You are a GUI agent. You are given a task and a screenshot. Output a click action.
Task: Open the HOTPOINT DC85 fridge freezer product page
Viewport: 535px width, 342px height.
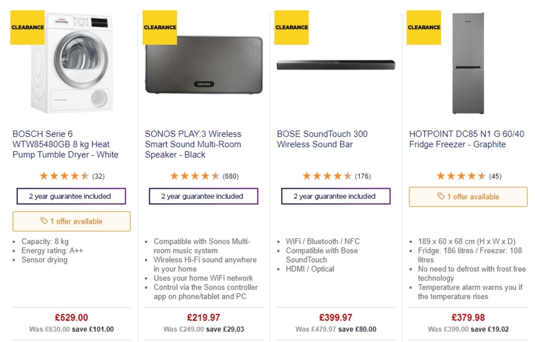pos(467,139)
